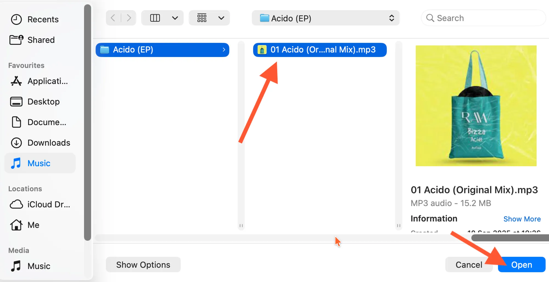Open iCloud Drive location
The width and height of the screenshot is (549, 282).
[x=40, y=205]
